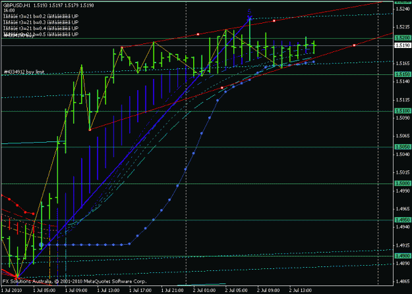412x294 pixels.
Task: Click the 1.5090 price scale value
Action: 403,118
